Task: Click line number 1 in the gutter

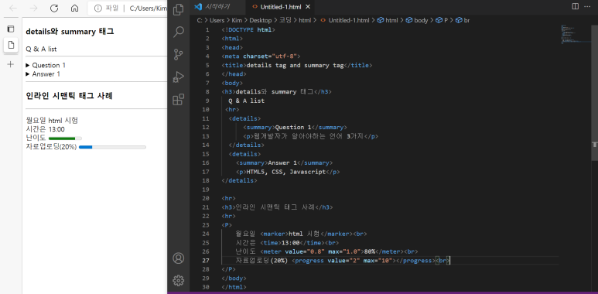Action: pyautogui.click(x=207, y=29)
